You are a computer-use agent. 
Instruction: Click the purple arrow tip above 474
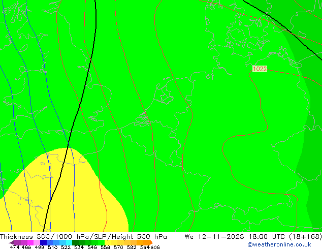[12, 242]
